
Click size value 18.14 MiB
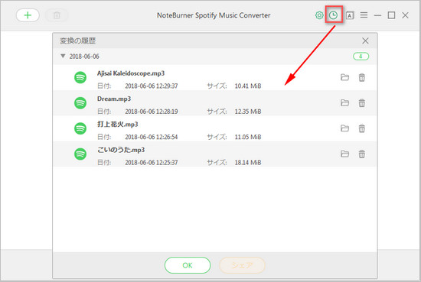click(x=248, y=163)
